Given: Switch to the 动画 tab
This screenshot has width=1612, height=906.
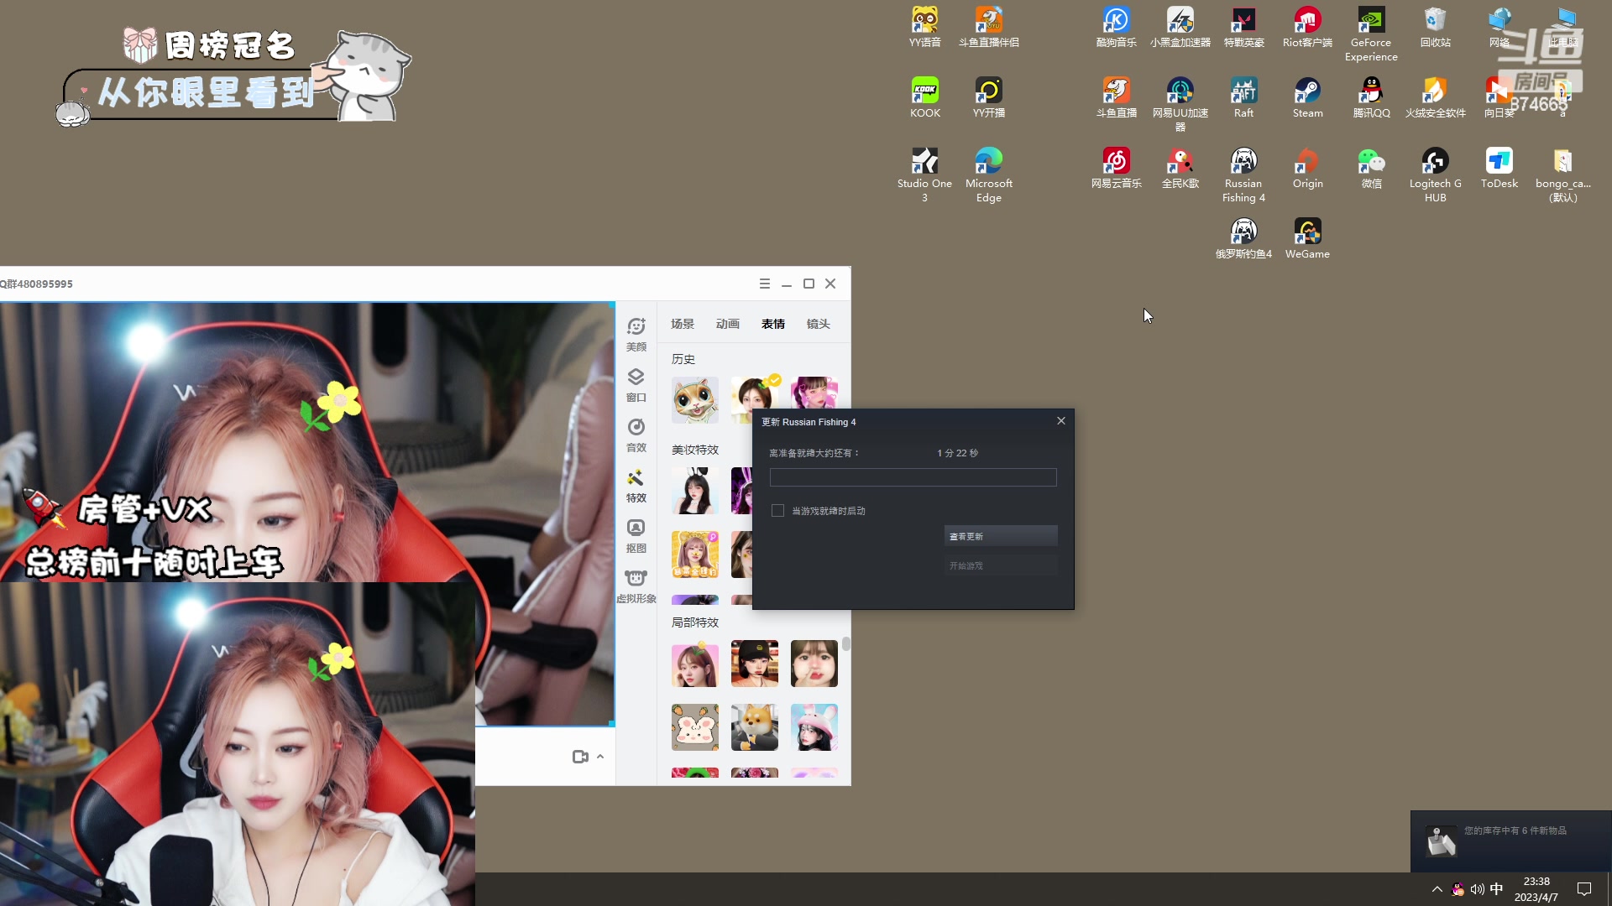Looking at the screenshot, I should [x=728, y=324].
